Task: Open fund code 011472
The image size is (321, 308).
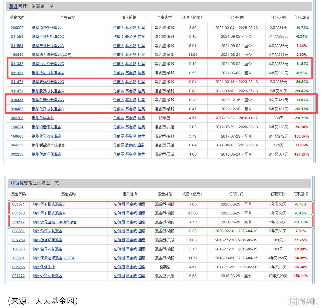Action: (x=17, y=82)
